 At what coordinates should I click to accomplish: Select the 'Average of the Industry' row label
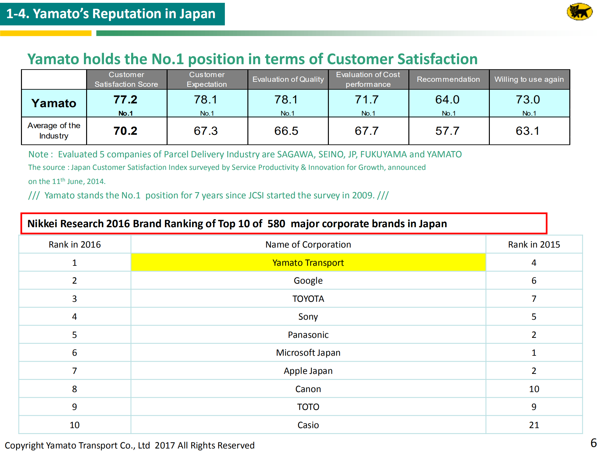pos(54,131)
